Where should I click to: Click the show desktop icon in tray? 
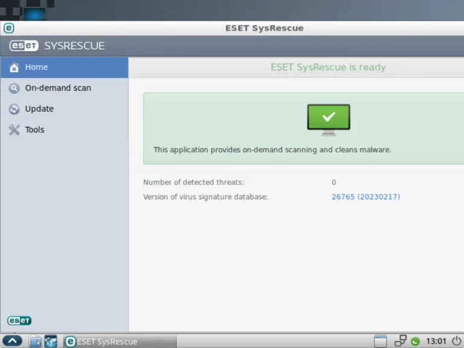pyautogui.click(x=380, y=341)
